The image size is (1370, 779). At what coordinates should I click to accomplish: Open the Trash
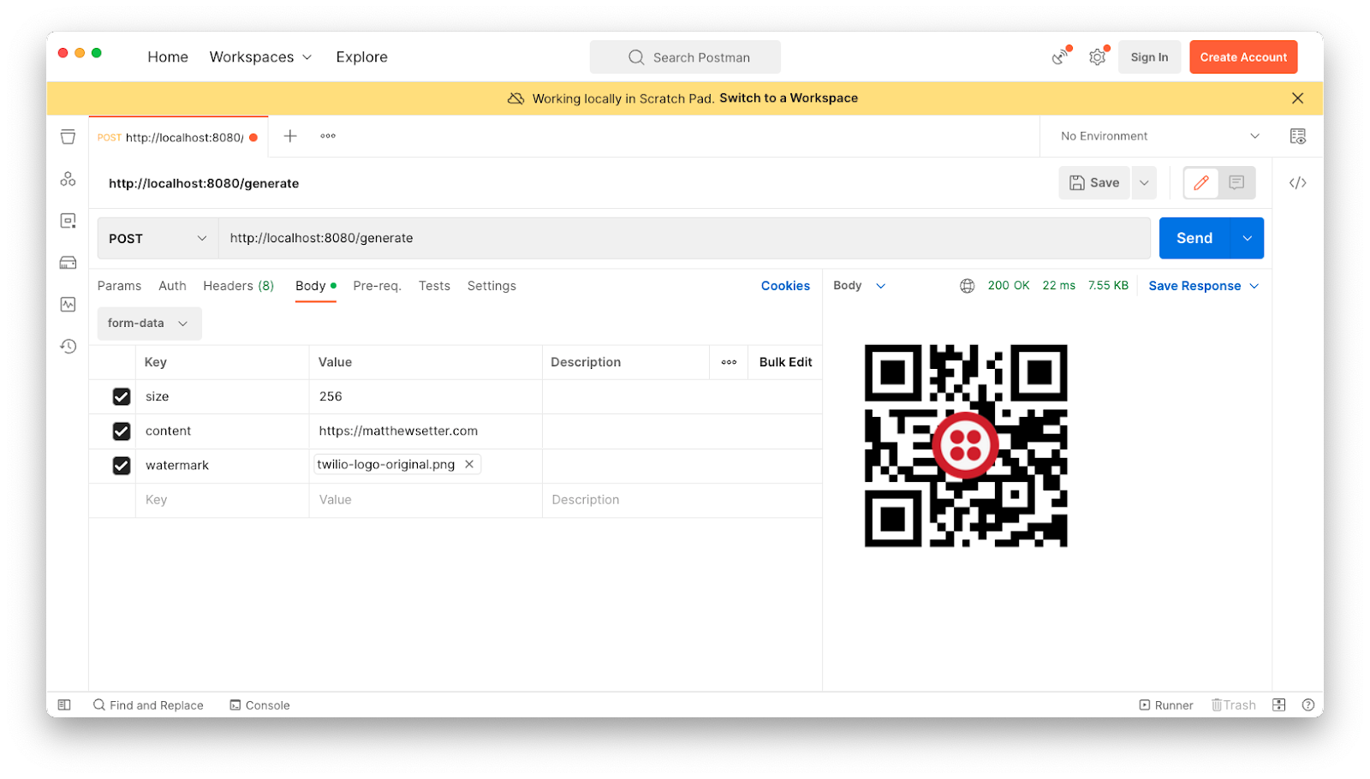(x=1233, y=705)
